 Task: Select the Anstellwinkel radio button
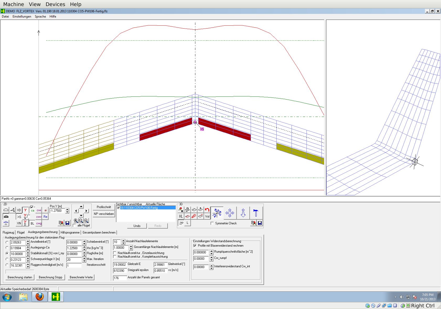[x=7, y=242]
